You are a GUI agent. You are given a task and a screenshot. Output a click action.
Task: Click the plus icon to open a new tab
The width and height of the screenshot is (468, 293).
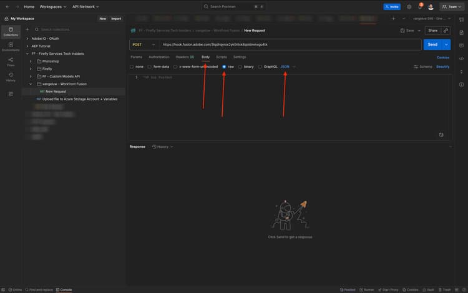393,19
